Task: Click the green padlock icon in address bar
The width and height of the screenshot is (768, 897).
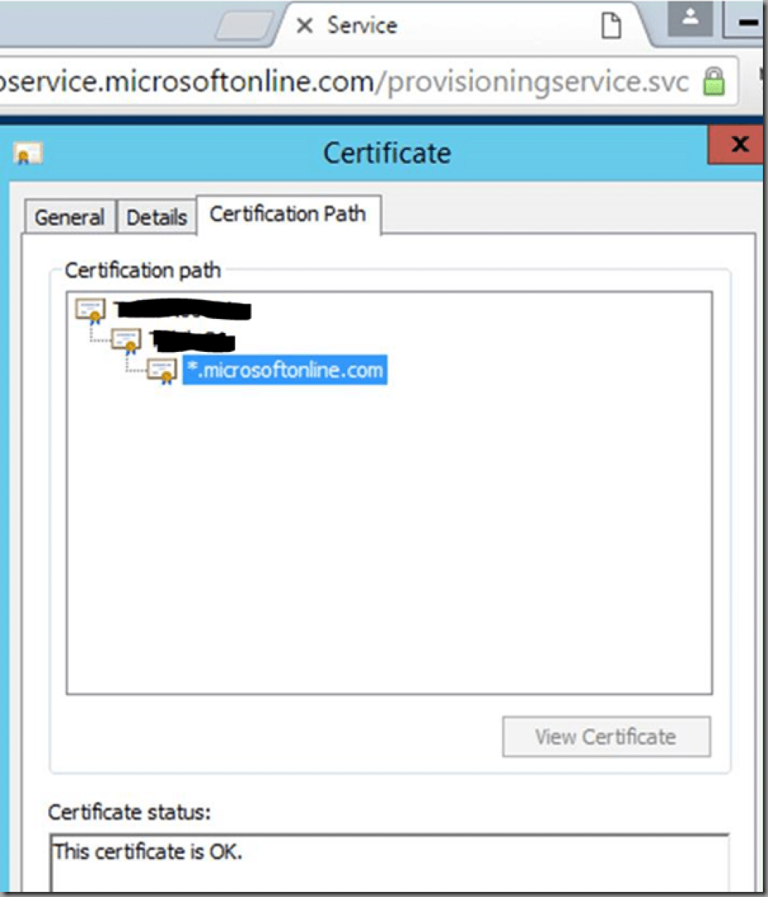Action: 713,82
